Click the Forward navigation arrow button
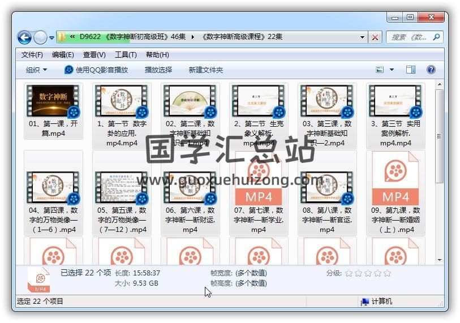The image size is (460, 323). click(x=40, y=37)
